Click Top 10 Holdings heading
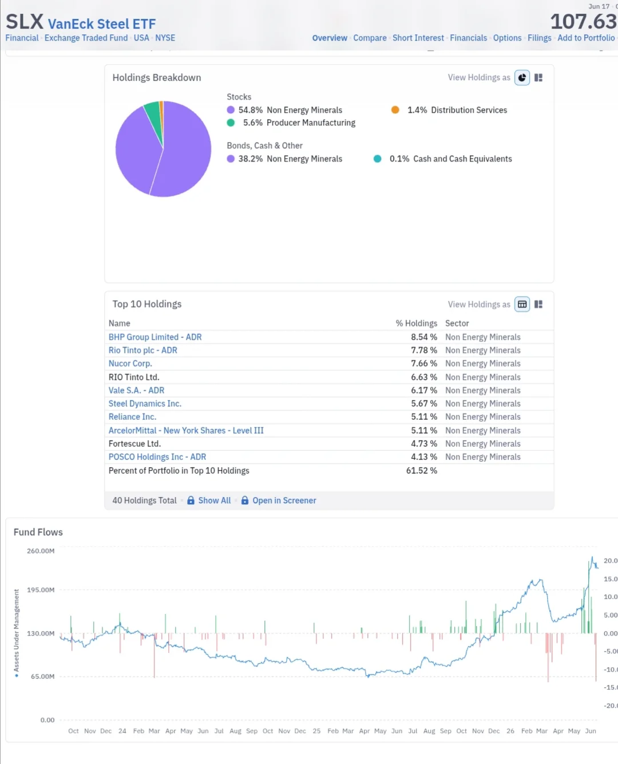The width and height of the screenshot is (618, 764). click(x=147, y=304)
